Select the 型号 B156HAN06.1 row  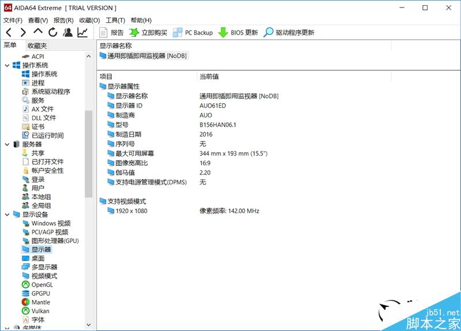pyautogui.click(x=172, y=125)
